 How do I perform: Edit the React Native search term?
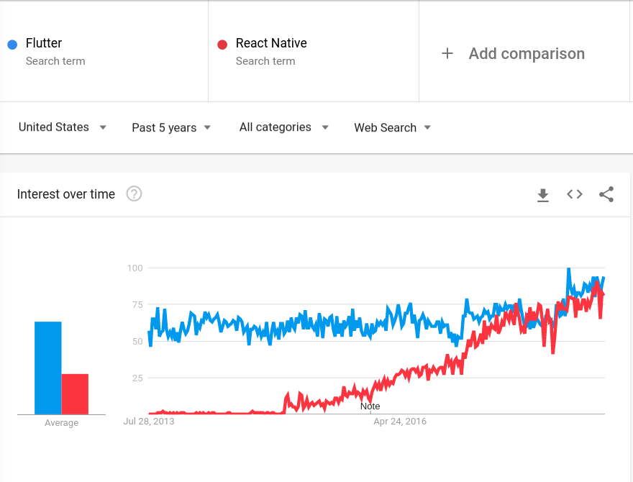click(x=271, y=43)
